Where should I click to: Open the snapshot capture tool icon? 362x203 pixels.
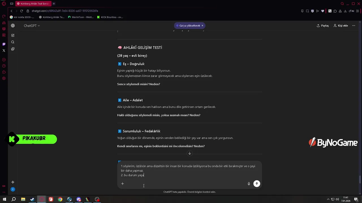click(307, 11)
